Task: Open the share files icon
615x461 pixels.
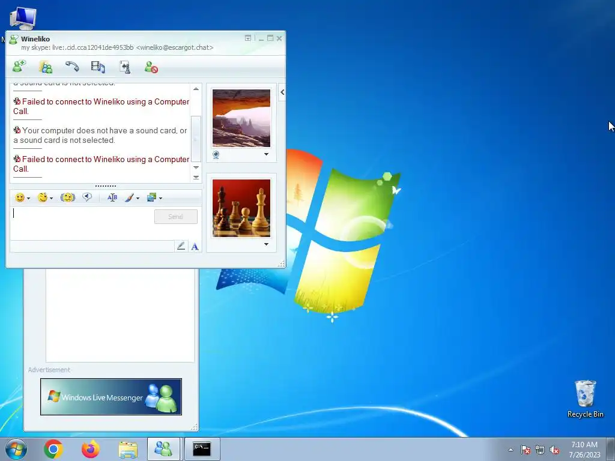Action: (46, 67)
